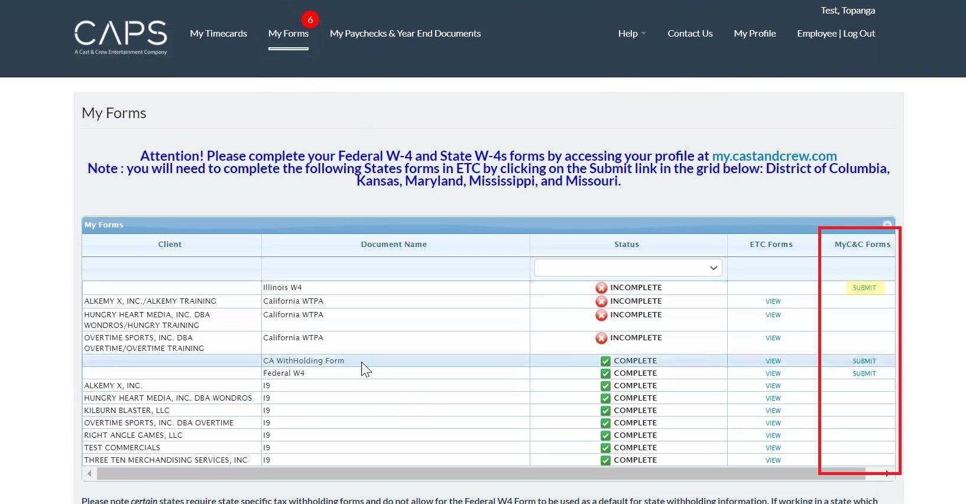Open My Paychecks & Year End Documents

point(406,34)
